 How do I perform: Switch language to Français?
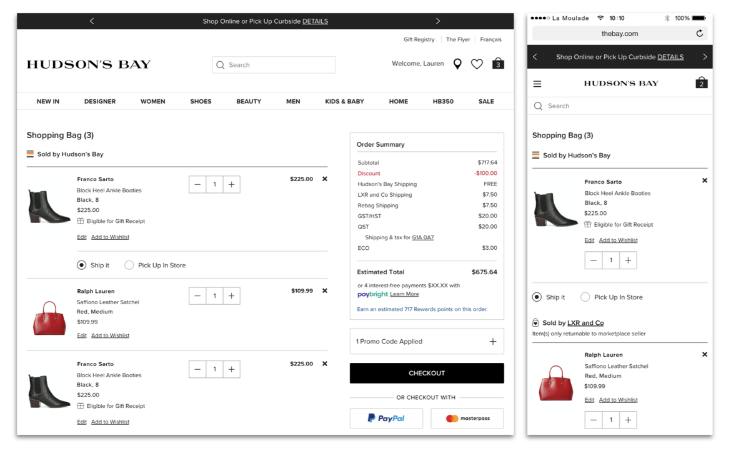point(490,39)
